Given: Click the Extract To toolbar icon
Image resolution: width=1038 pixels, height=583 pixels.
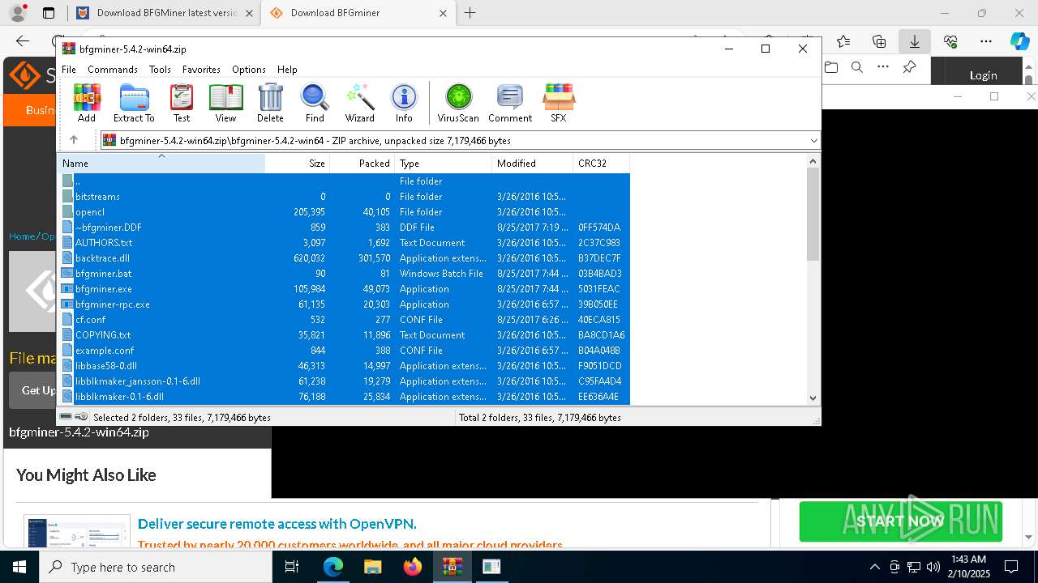Looking at the screenshot, I should (x=134, y=103).
